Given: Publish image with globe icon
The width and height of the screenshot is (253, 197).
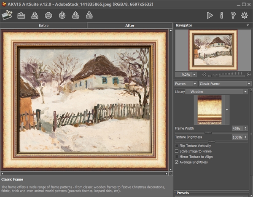Looking at the screenshot, I should (62, 16).
